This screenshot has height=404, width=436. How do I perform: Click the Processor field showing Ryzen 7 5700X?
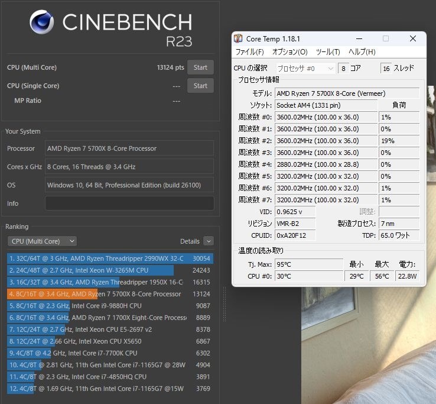coord(129,148)
